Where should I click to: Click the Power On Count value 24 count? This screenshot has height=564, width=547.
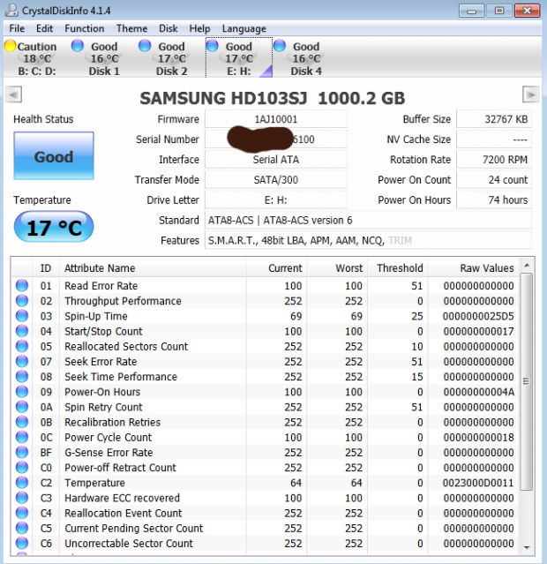(494, 179)
